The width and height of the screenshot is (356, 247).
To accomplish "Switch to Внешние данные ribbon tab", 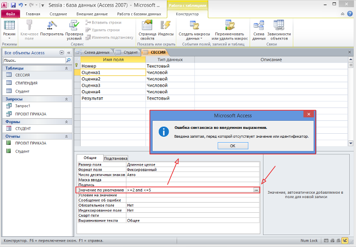I will (x=92, y=14).
